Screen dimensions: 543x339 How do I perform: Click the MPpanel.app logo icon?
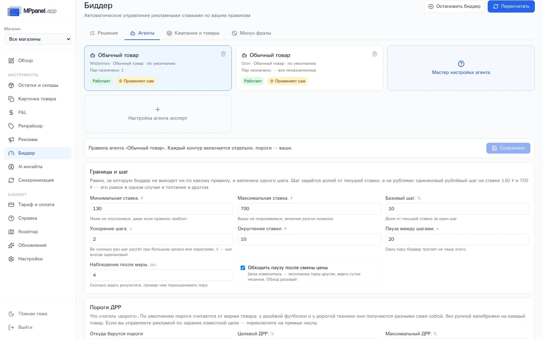point(14,11)
